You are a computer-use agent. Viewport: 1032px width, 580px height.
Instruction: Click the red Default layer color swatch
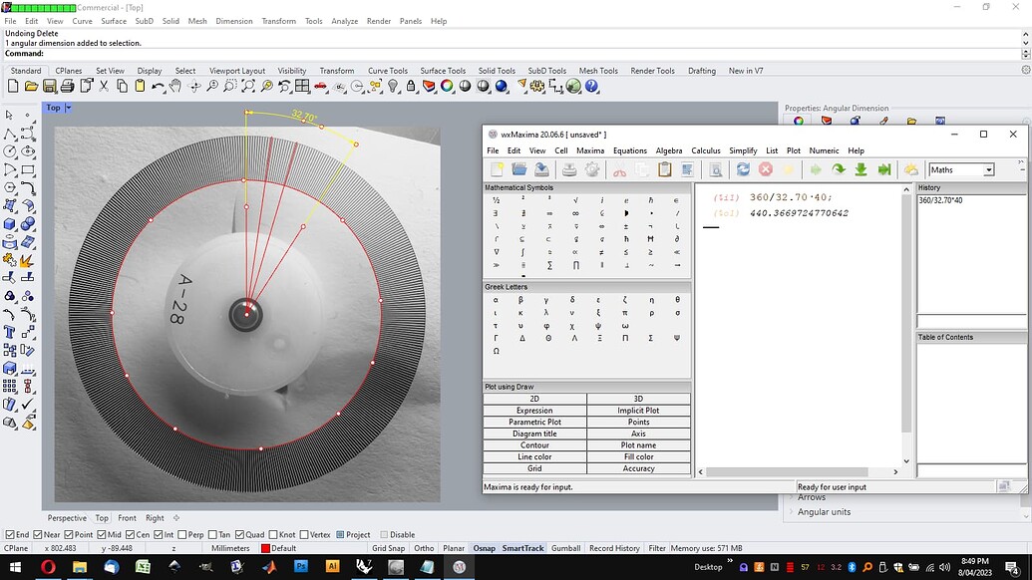265,548
